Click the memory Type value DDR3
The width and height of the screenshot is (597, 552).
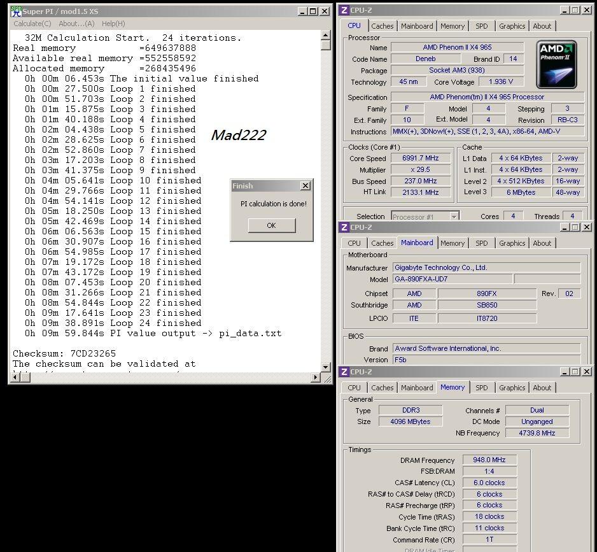[x=411, y=410]
